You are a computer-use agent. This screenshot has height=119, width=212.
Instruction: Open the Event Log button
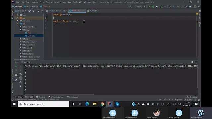click(192, 97)
